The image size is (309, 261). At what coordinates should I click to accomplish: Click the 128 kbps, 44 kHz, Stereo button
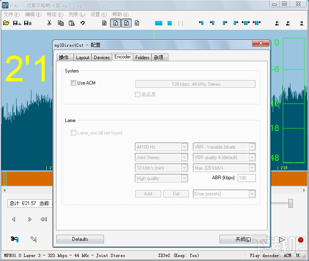tap(195, 84)
